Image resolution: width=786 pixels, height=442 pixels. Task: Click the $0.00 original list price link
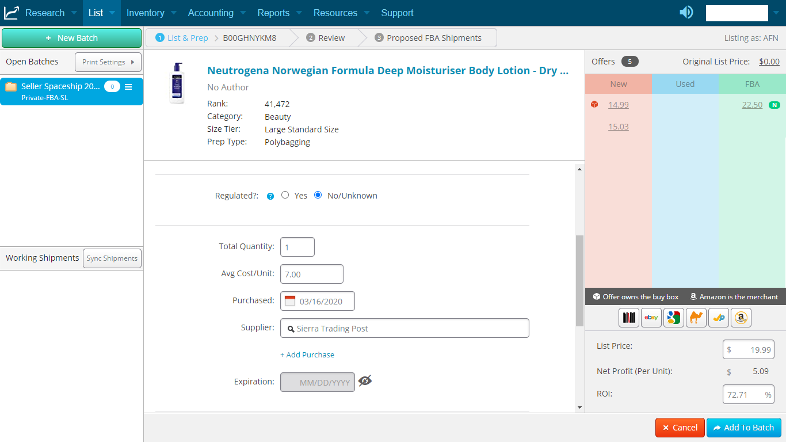tap(769, 62)
